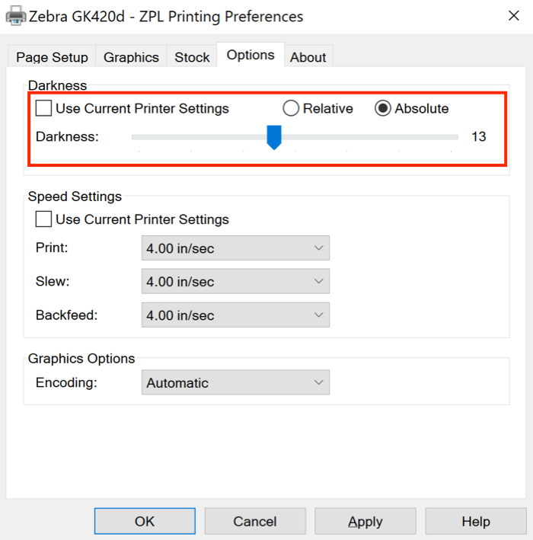Go to the Stock tab

192,57
